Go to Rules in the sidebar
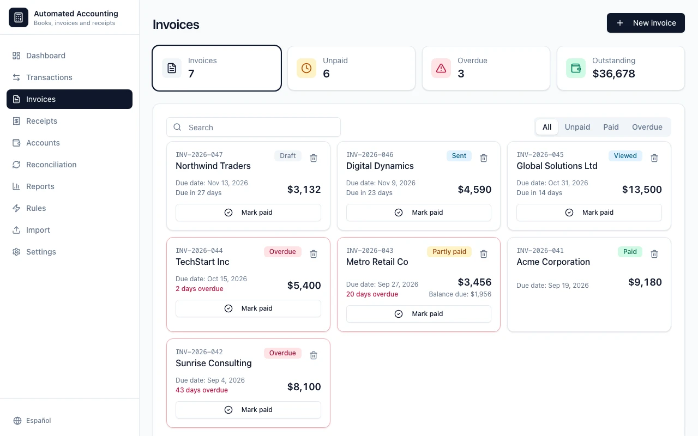Image resolution: width=698 pixels, height=436 pixels. click(x=69, y=208)
